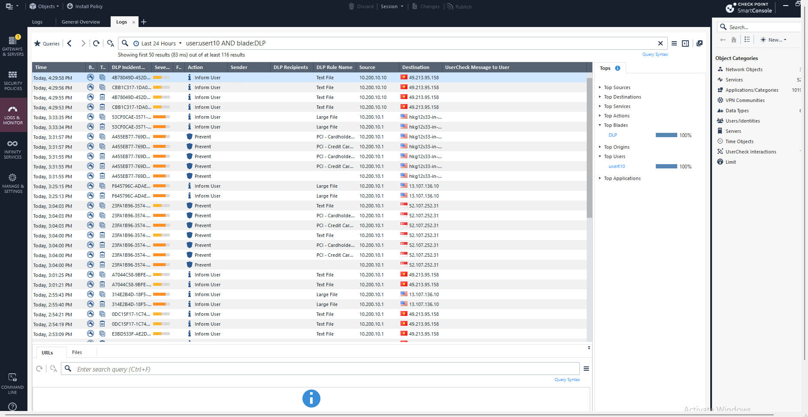Click the search magnifier in the query bar
Screen dimensions: 808x417
click(124, 43)
